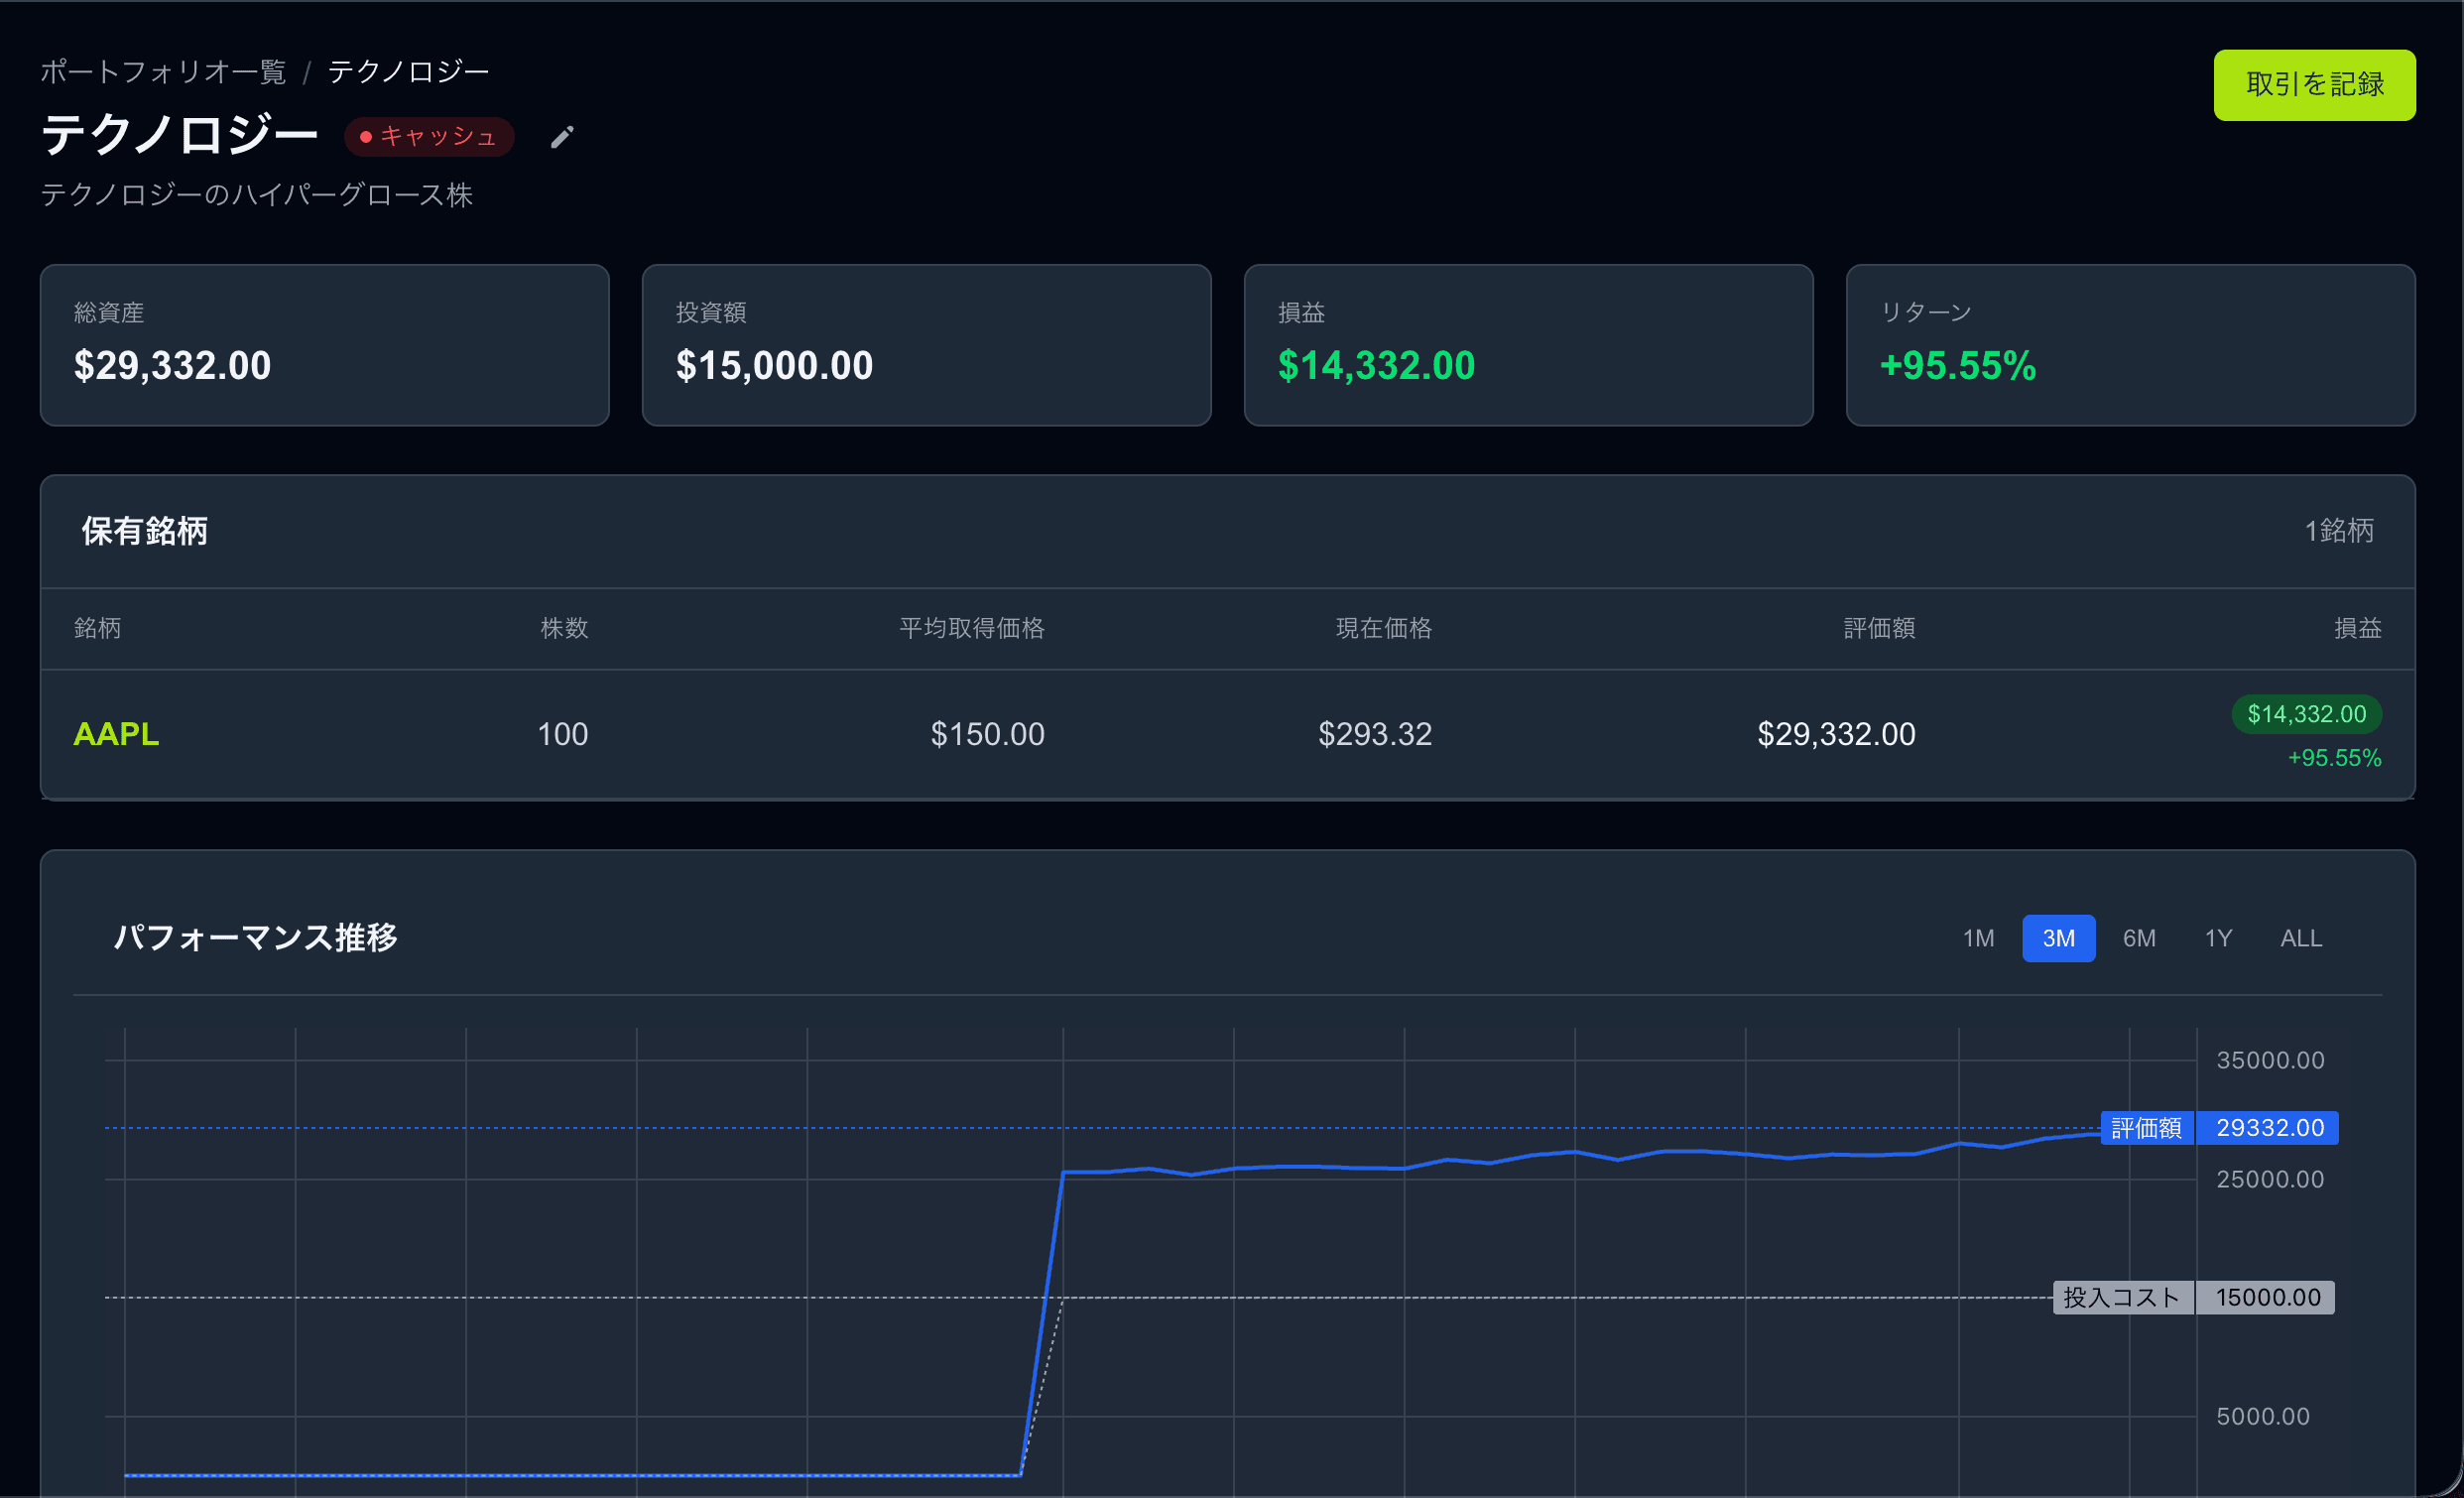
Task: Switch chart to 1Y range
Action: [2218, 938]
